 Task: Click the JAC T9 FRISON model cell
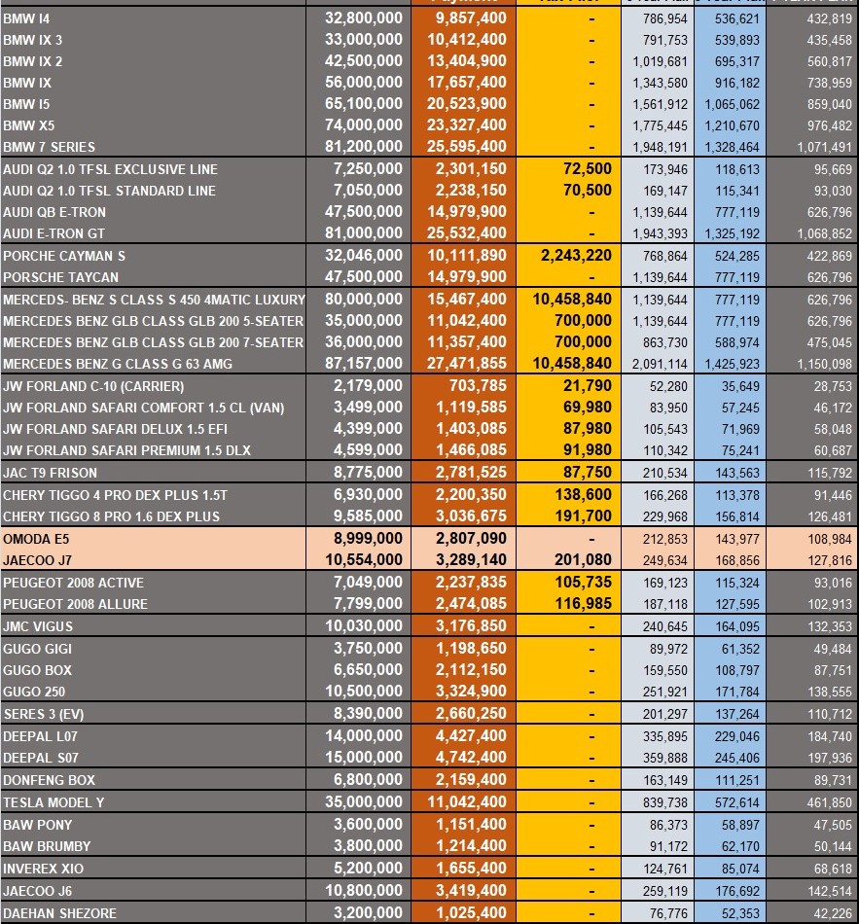(x=154, y=473)
